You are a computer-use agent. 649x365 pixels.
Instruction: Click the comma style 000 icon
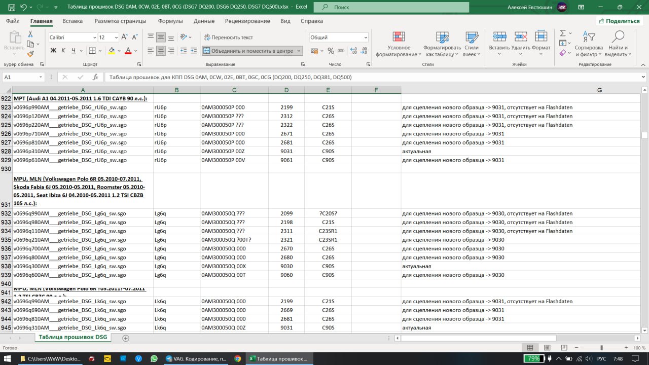coord(341,51)
